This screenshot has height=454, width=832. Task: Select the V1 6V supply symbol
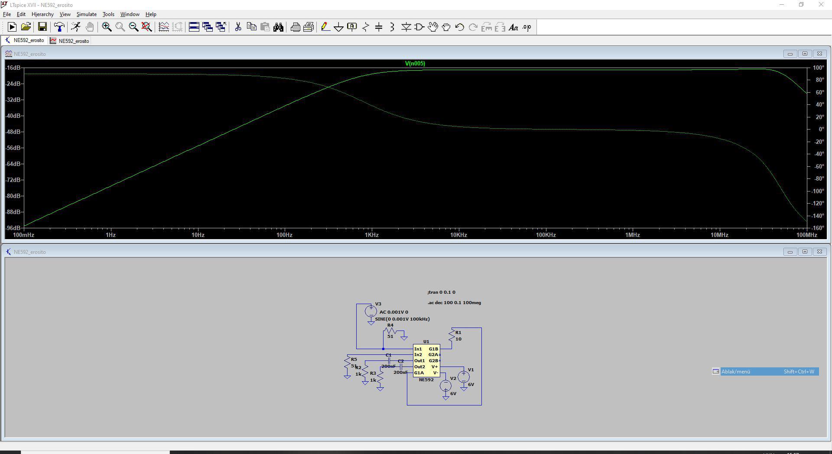[464, 378]
